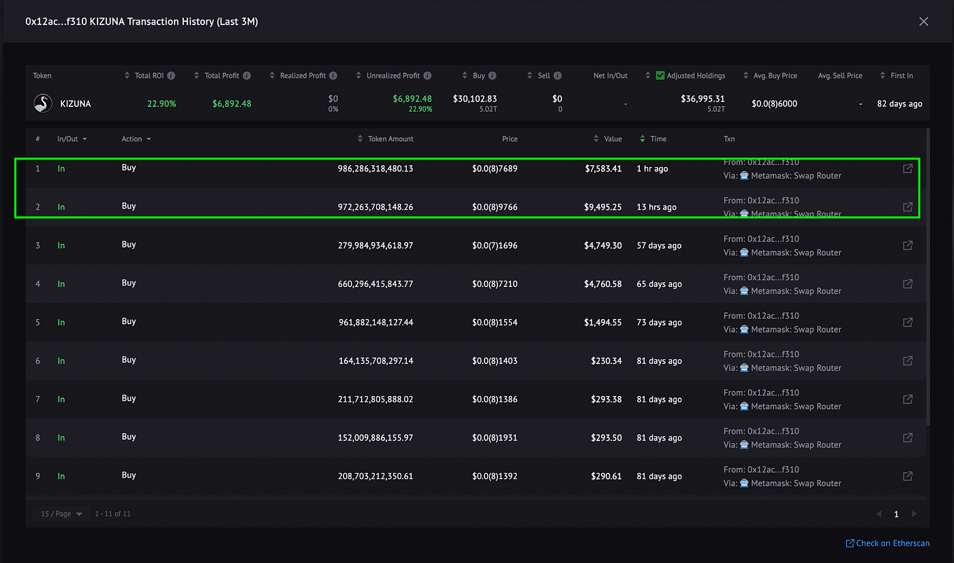This screenshot has height=563, width=954.
Task: Sort transactions by Value column
Action: [609, 139]
